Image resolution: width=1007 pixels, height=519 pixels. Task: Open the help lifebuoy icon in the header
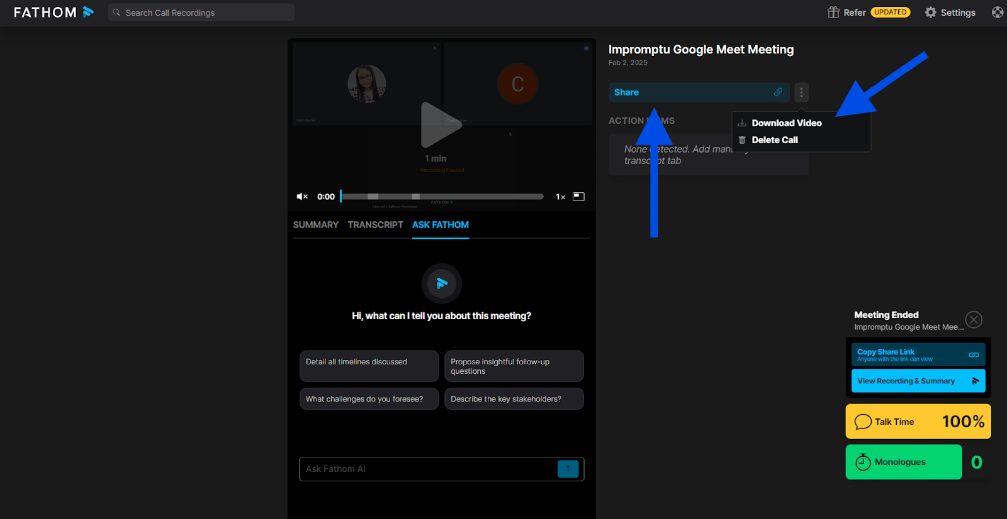[998, 12]
